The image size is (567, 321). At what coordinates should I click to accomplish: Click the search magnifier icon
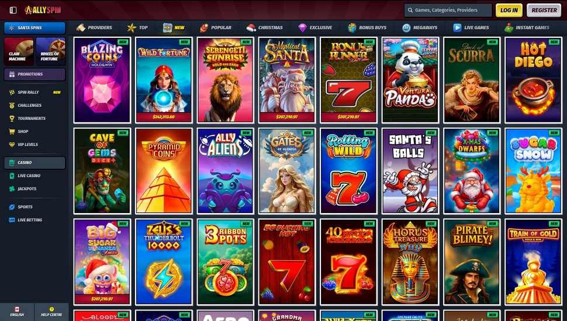click(410, 11)
